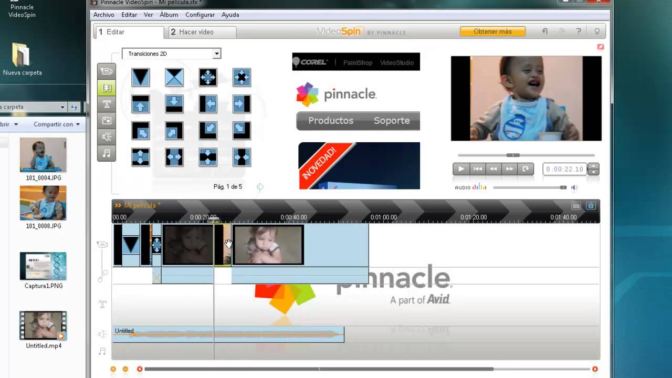Jump to the start of the movie
This screenshot has width=672, height=378.
477,169
